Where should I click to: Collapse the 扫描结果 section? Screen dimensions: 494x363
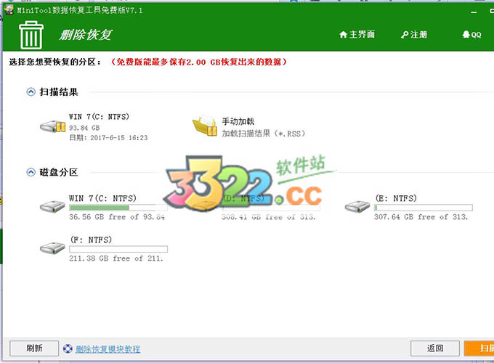(x=31, y=92)
